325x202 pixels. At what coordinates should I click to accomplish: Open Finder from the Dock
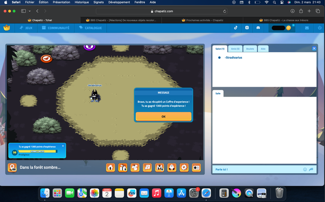[x=45, y=193]
